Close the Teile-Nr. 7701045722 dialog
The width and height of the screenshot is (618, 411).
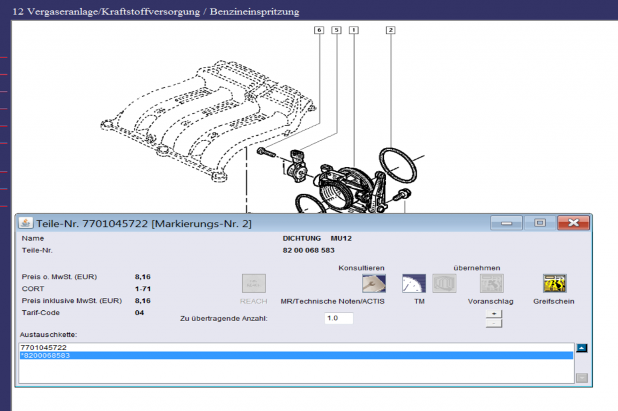[573, 223]
